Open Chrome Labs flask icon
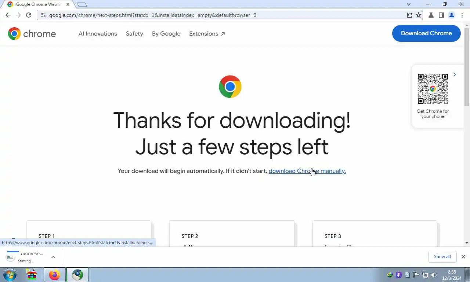The image size is (470, 282). tap(431, 15)
